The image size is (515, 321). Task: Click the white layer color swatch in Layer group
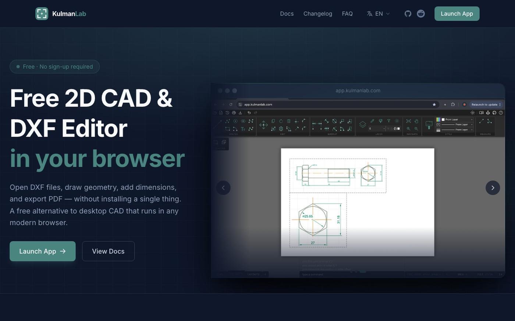click(x=398, y=129)
